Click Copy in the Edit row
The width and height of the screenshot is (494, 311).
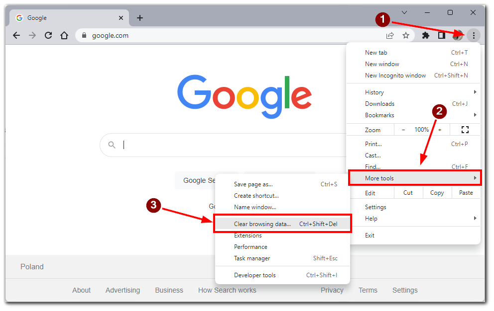[x=437, y=193]
